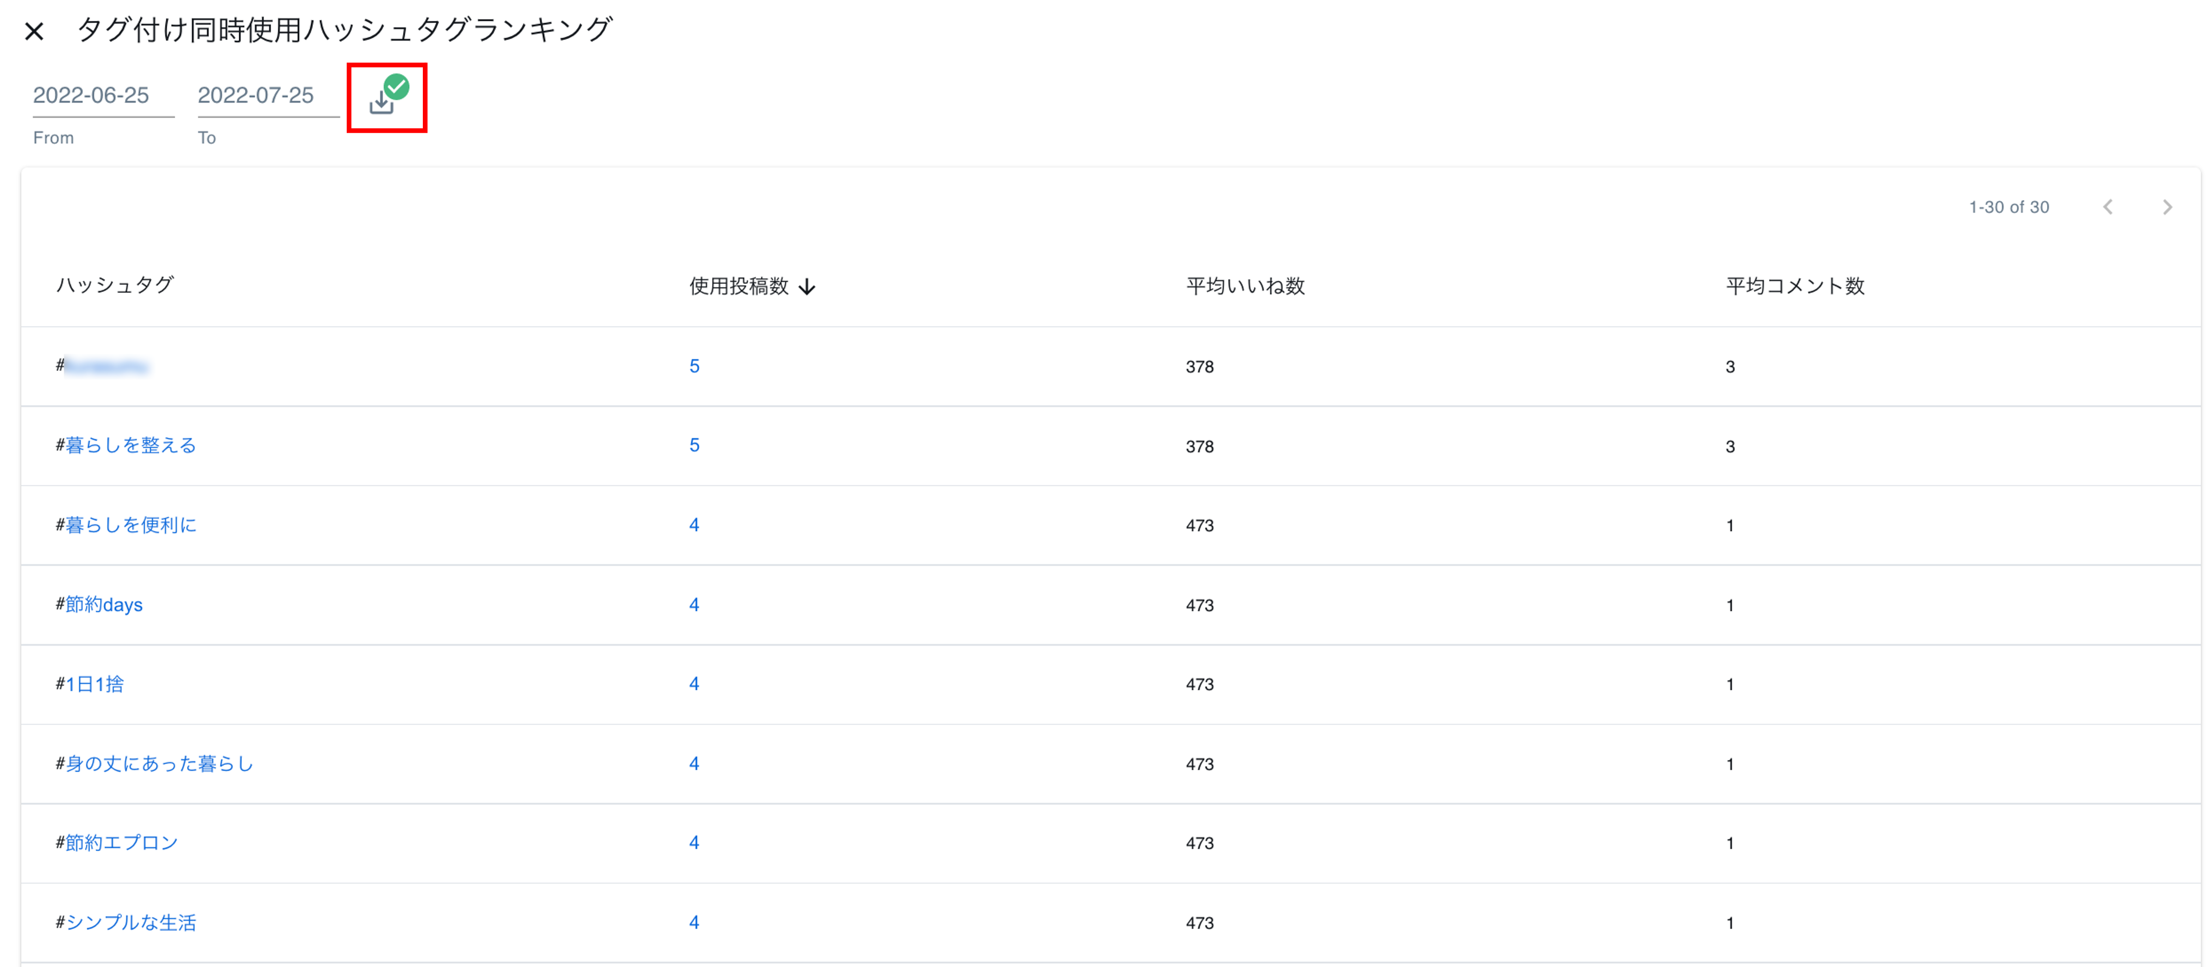Open hashtag #シンプルな生活 link
This screenshot has width=2208, height=967.
[131, 923]
